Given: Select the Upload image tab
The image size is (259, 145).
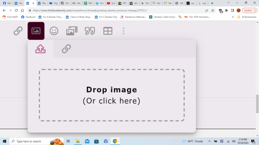Looking at the screenshot, I should pyautogui.click(x=40, y=49).
